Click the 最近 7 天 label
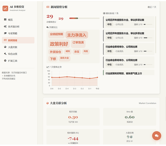The image size is (166, 146). pos(152,7)
